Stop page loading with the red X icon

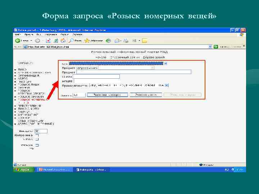click(x=48, y=41)
